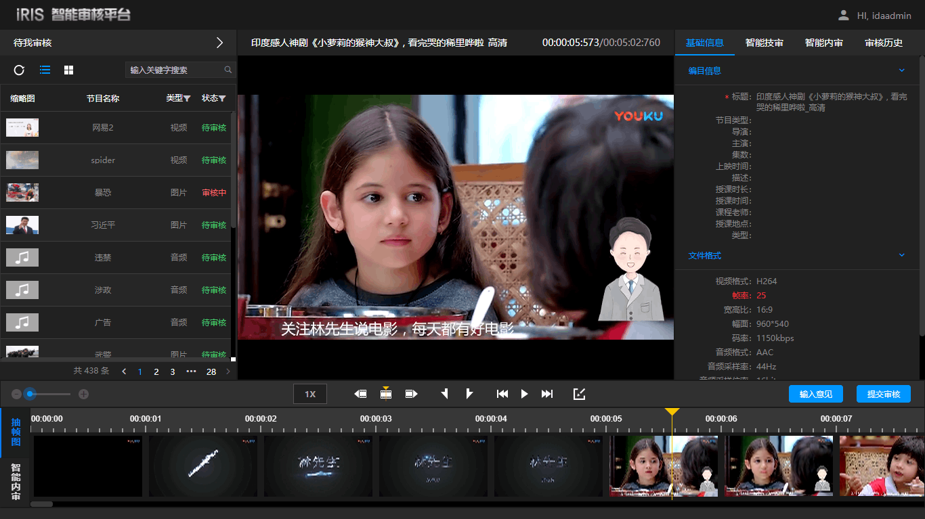Image resolution: width=925 pixels, height=519 pixels.
Task: Click the 暴恐 row thumbnail
Action: tap(22, 192)
